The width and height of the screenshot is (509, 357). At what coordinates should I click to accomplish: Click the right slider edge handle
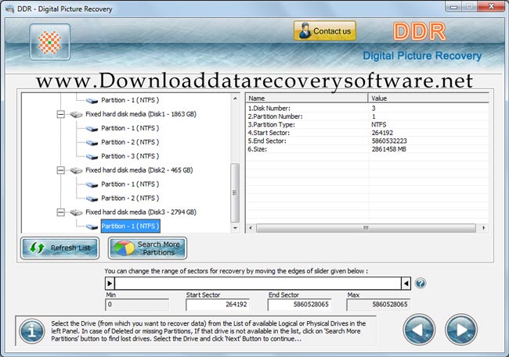click(x=406, y=284)
